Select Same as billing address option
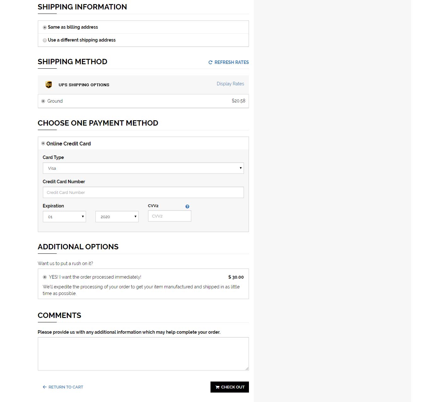Screen dimensions: 444x402 (x=45, y=27)
